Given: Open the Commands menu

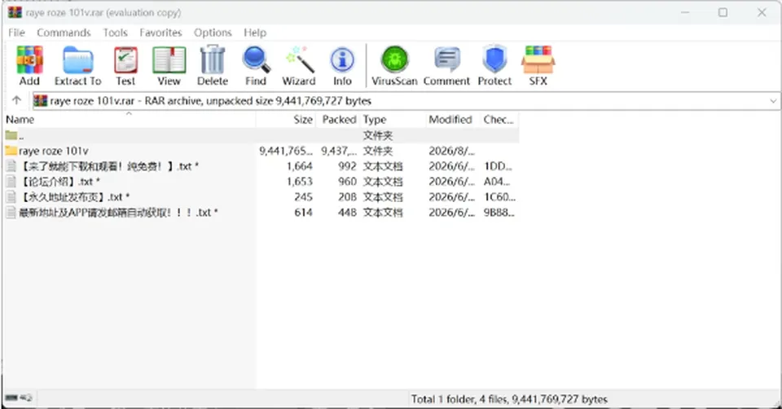Looking at the screenshot, I should click(x=64, y=33).
